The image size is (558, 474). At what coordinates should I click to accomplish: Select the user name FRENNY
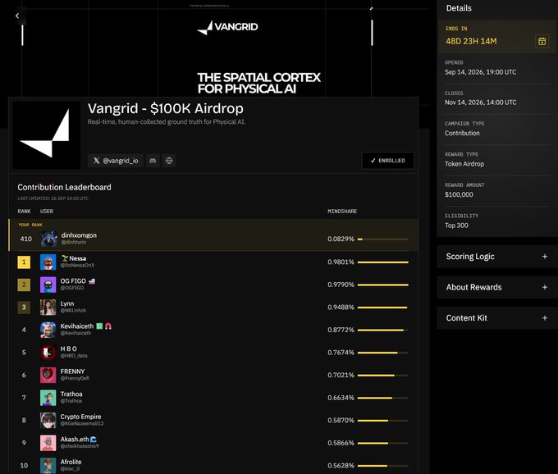pos(72,371)
